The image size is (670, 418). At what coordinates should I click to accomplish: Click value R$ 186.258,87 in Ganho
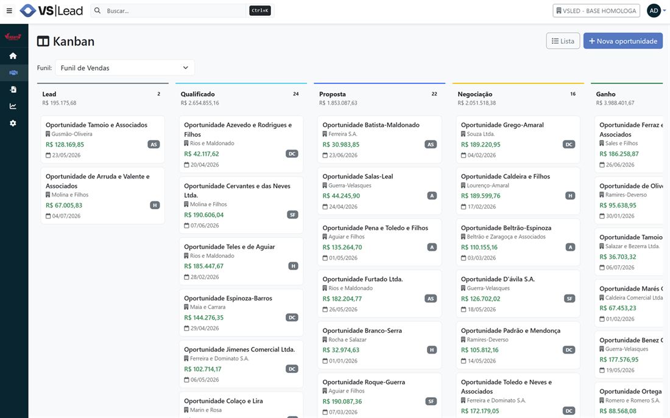click(x=619, y=154)
